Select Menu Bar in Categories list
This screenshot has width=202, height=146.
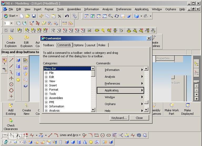(x=67, y=69)
